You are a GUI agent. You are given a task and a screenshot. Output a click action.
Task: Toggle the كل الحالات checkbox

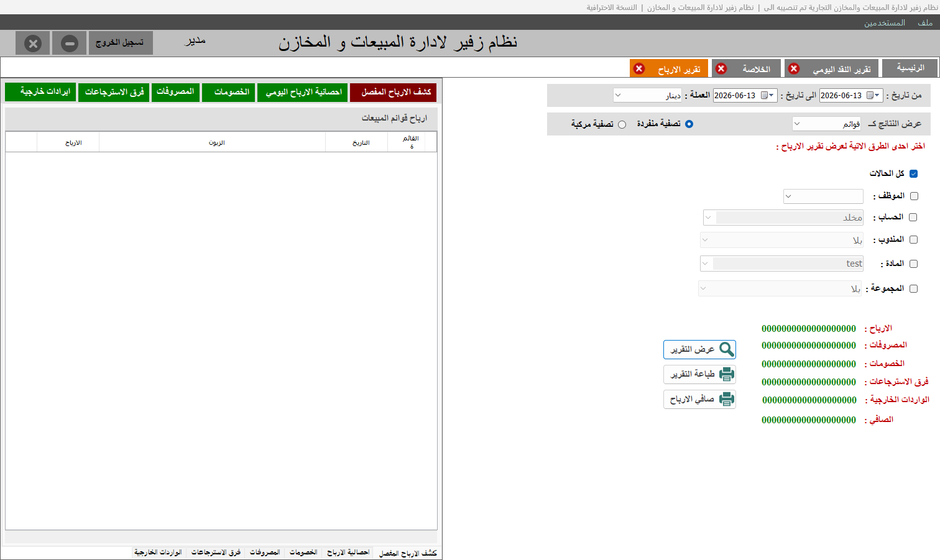coord(913,173)
